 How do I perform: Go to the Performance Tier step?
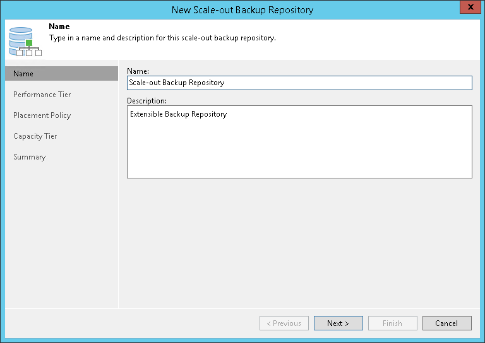click(42, 95)
